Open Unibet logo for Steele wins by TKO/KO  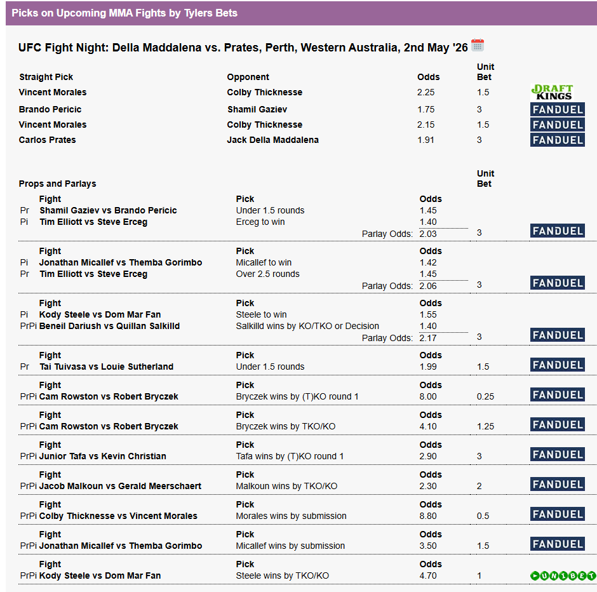click(563, 575)
